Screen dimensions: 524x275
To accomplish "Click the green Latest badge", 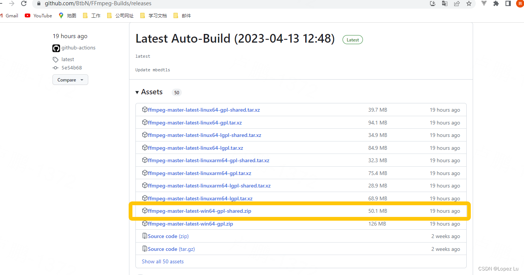I will (353, 40).
